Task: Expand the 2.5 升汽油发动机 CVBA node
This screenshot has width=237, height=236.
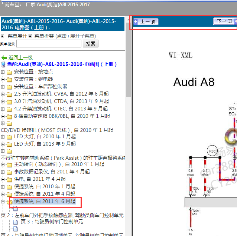Action: 3,94
